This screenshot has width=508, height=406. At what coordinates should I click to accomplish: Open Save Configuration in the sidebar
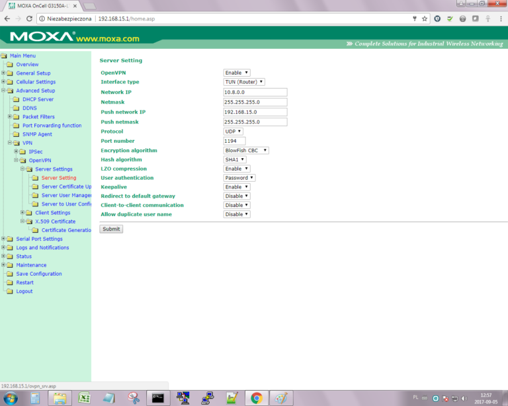(38, 274)
